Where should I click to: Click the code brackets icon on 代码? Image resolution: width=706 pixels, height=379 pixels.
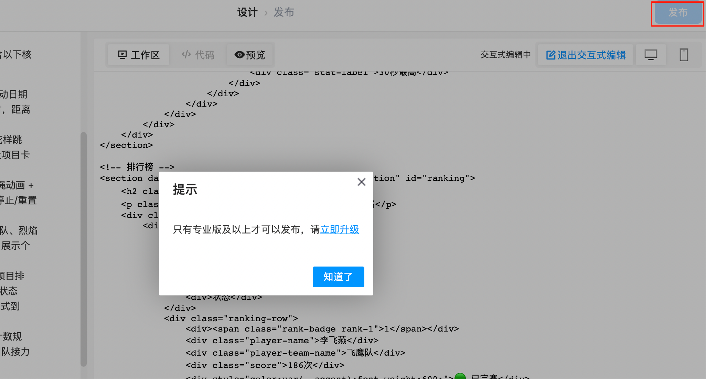coord(186,54)
